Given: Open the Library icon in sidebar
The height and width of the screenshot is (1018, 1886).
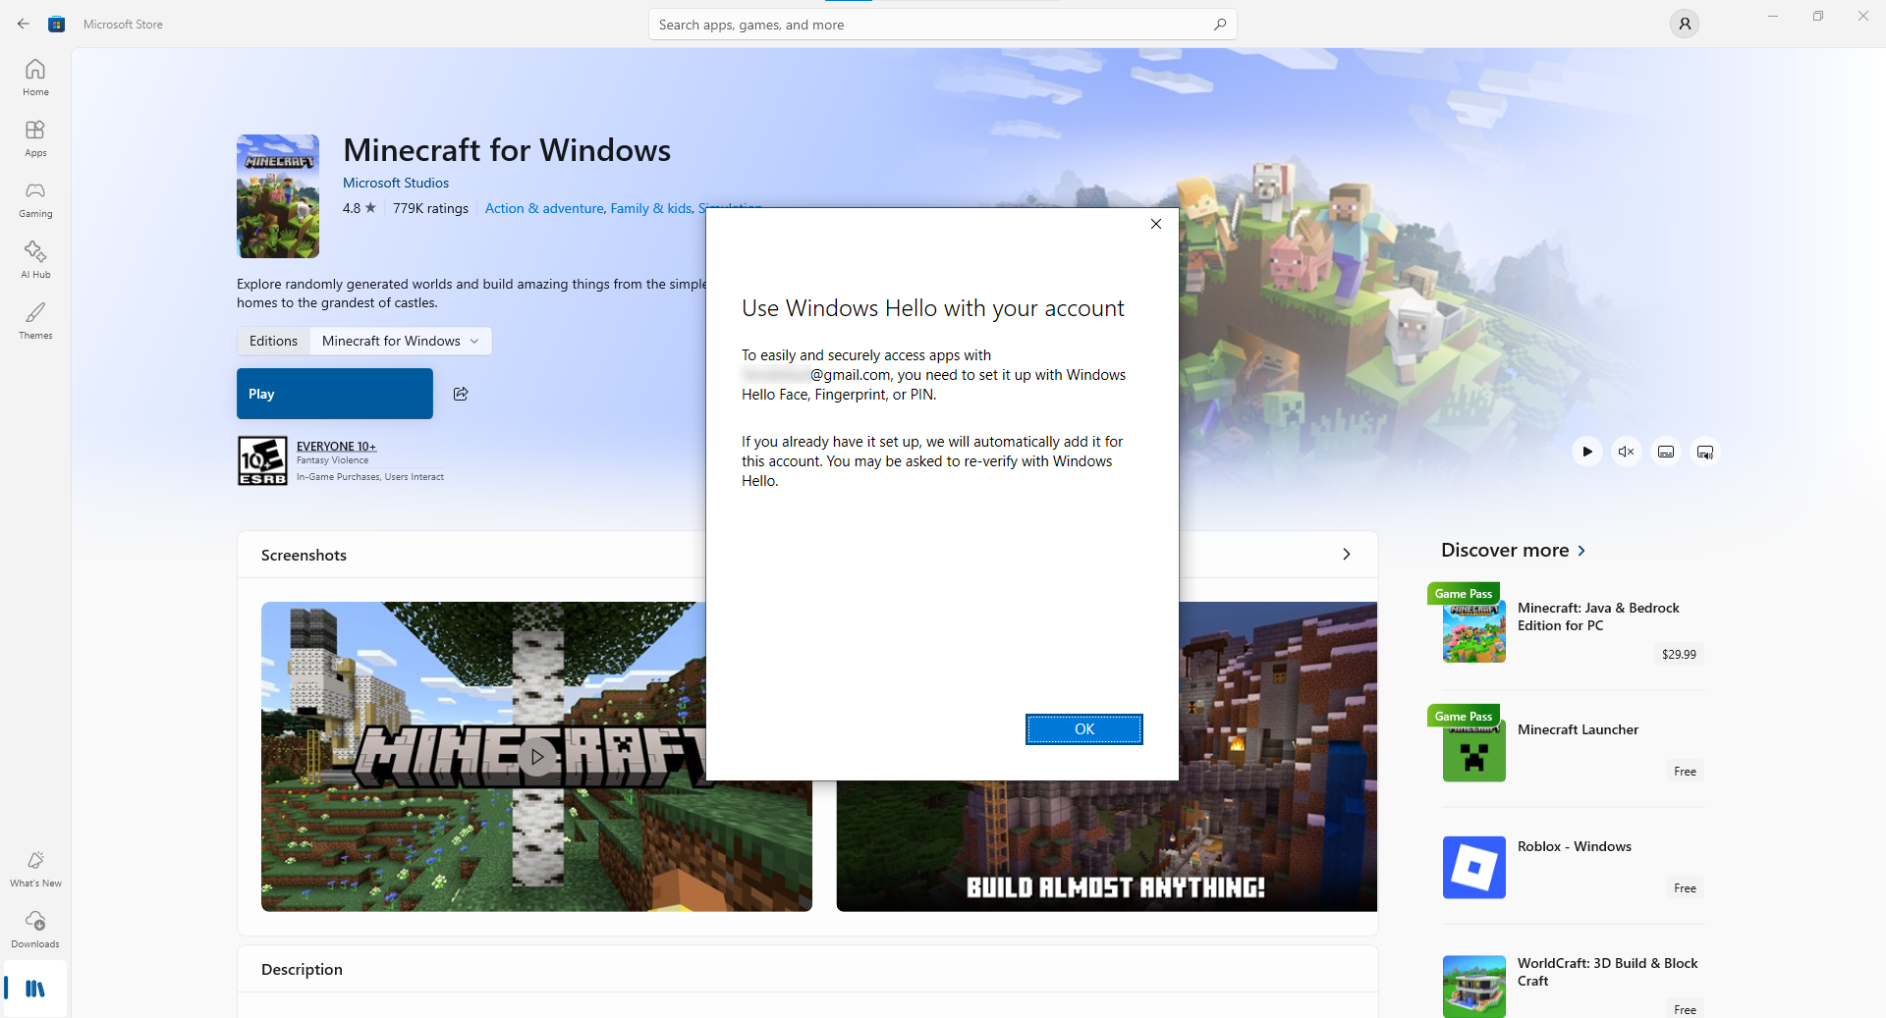Looking at the screenshot, I should pos(35,989).
